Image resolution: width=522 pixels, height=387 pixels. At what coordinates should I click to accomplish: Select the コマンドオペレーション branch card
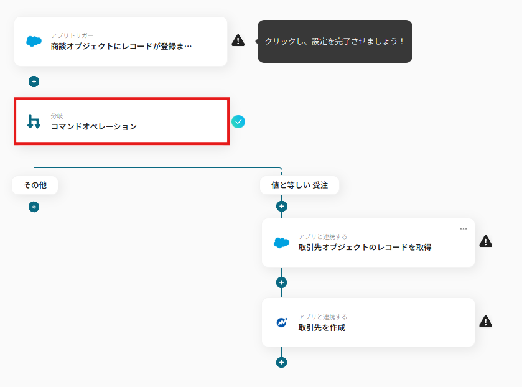coord(121,121)
